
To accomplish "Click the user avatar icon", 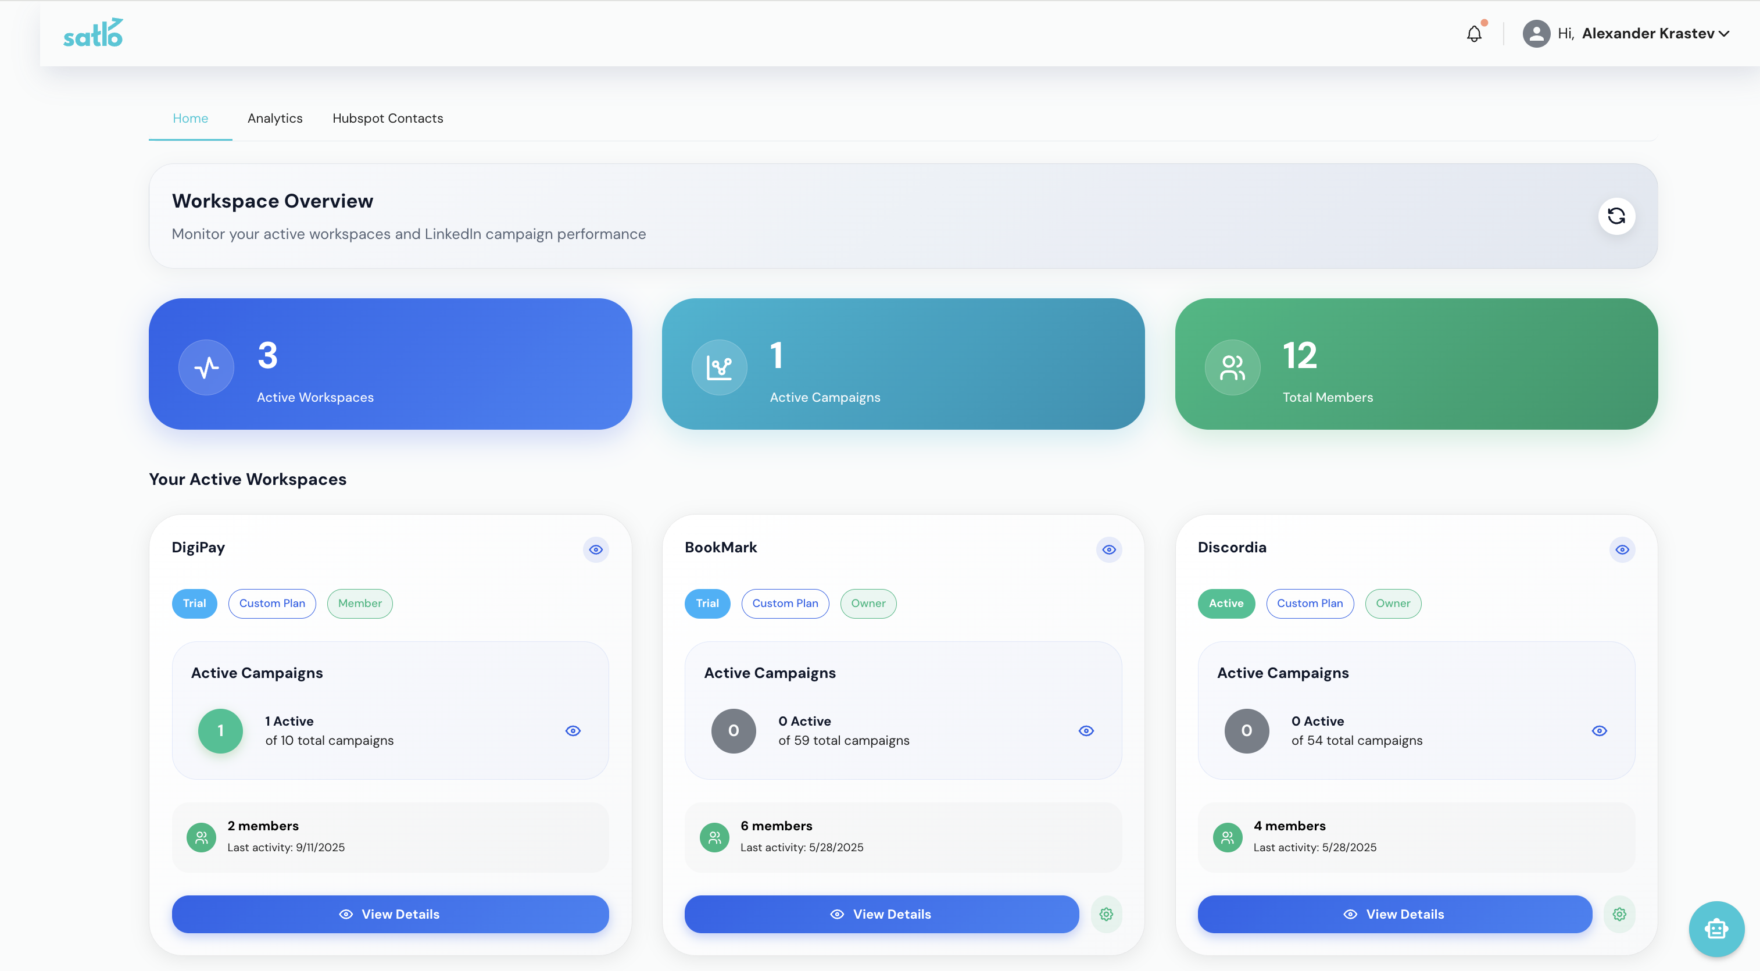I will click(x=1536, y=34).
